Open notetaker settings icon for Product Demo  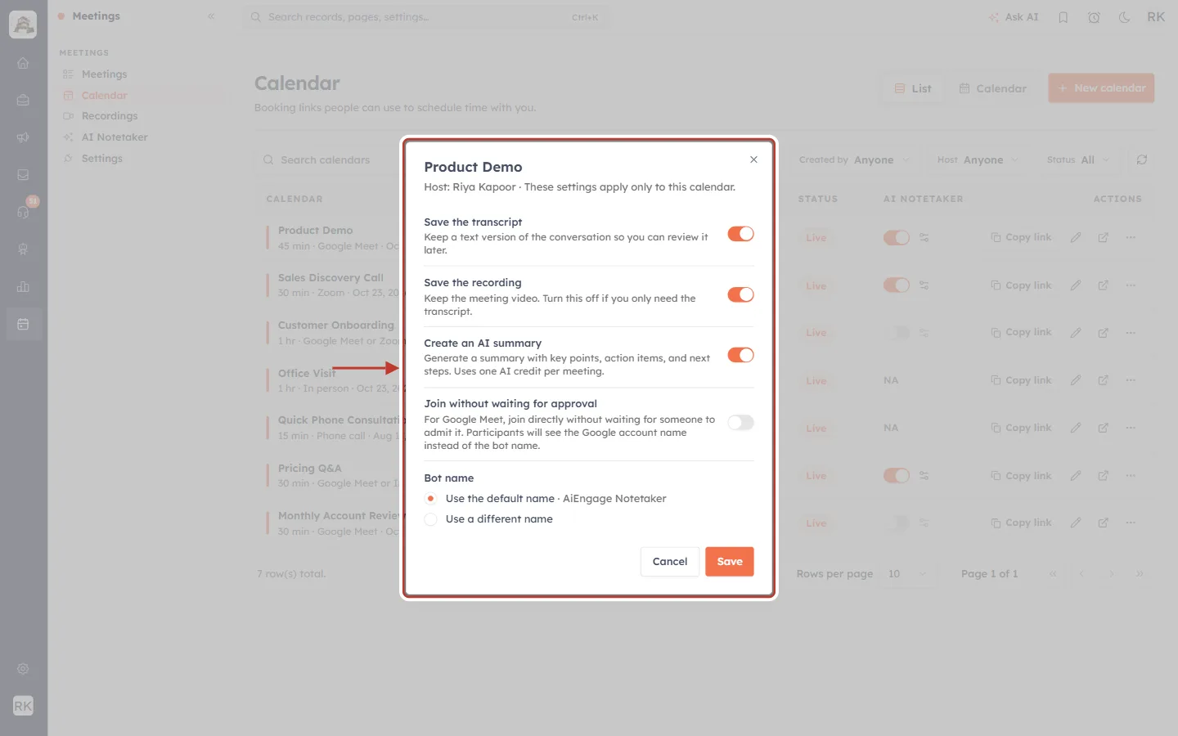pos(924,238)
